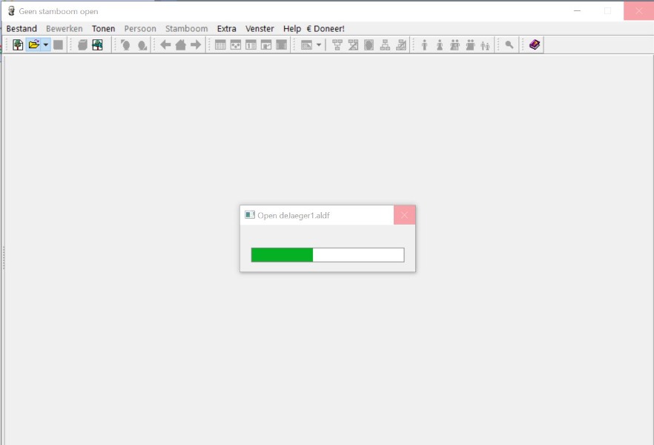654x445 pixels.
Task: Click the home navigation icon
Action: [180, 45]
